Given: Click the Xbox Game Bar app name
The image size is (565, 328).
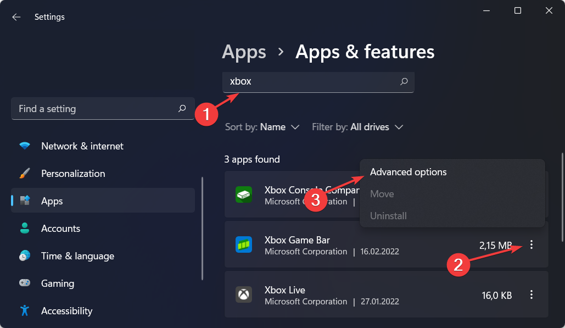Looking at the screenshot, I should point(297,240).
